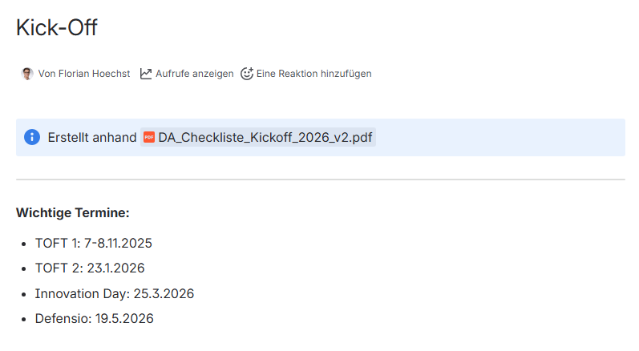
Task: Click the horizontal divider line
Action: [321, 180]
